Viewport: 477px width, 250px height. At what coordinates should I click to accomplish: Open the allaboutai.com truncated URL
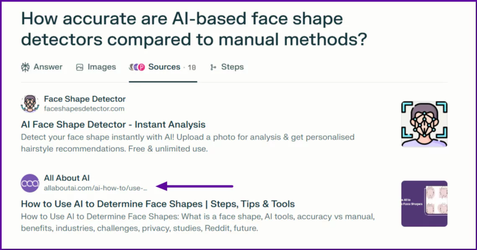pos(96,188)
